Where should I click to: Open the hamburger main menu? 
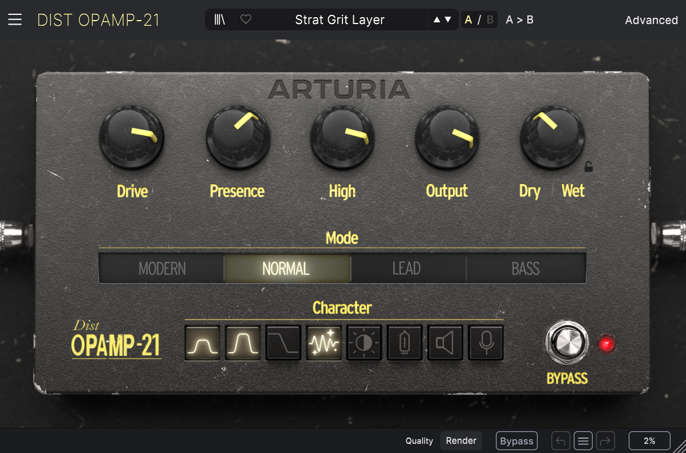[x=15, y=19]
